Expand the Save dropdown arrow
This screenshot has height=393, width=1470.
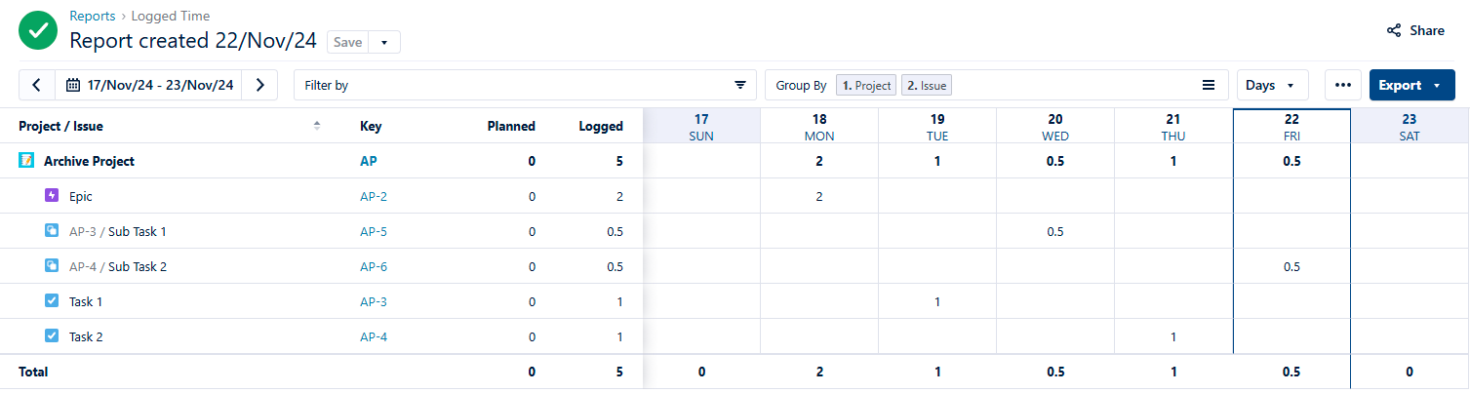click(384, 42)
